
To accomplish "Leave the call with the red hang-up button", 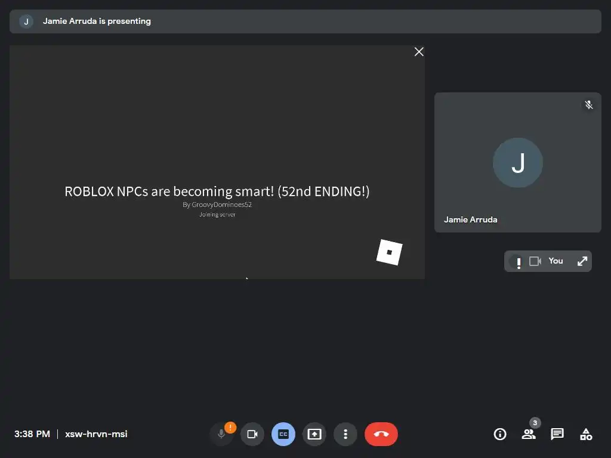I will click(x=381, y=434).
